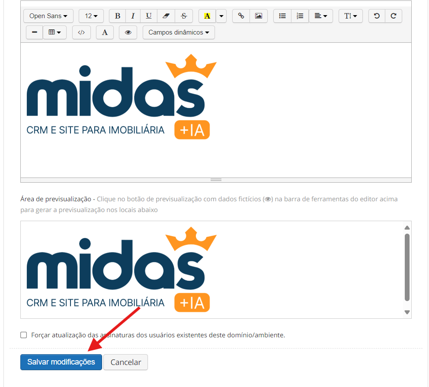Insert a horizontal rule line

(x=35, y=32)
